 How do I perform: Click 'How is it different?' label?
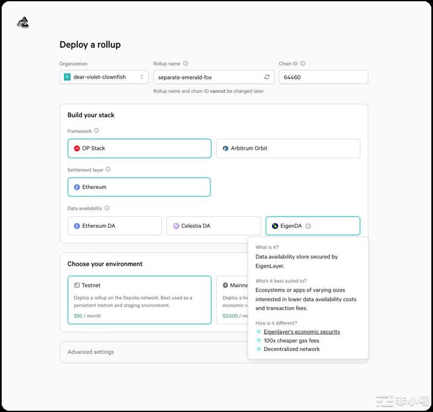tap(276, 323)
